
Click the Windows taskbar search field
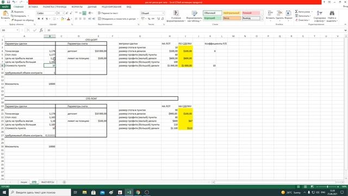click(40, 192)
